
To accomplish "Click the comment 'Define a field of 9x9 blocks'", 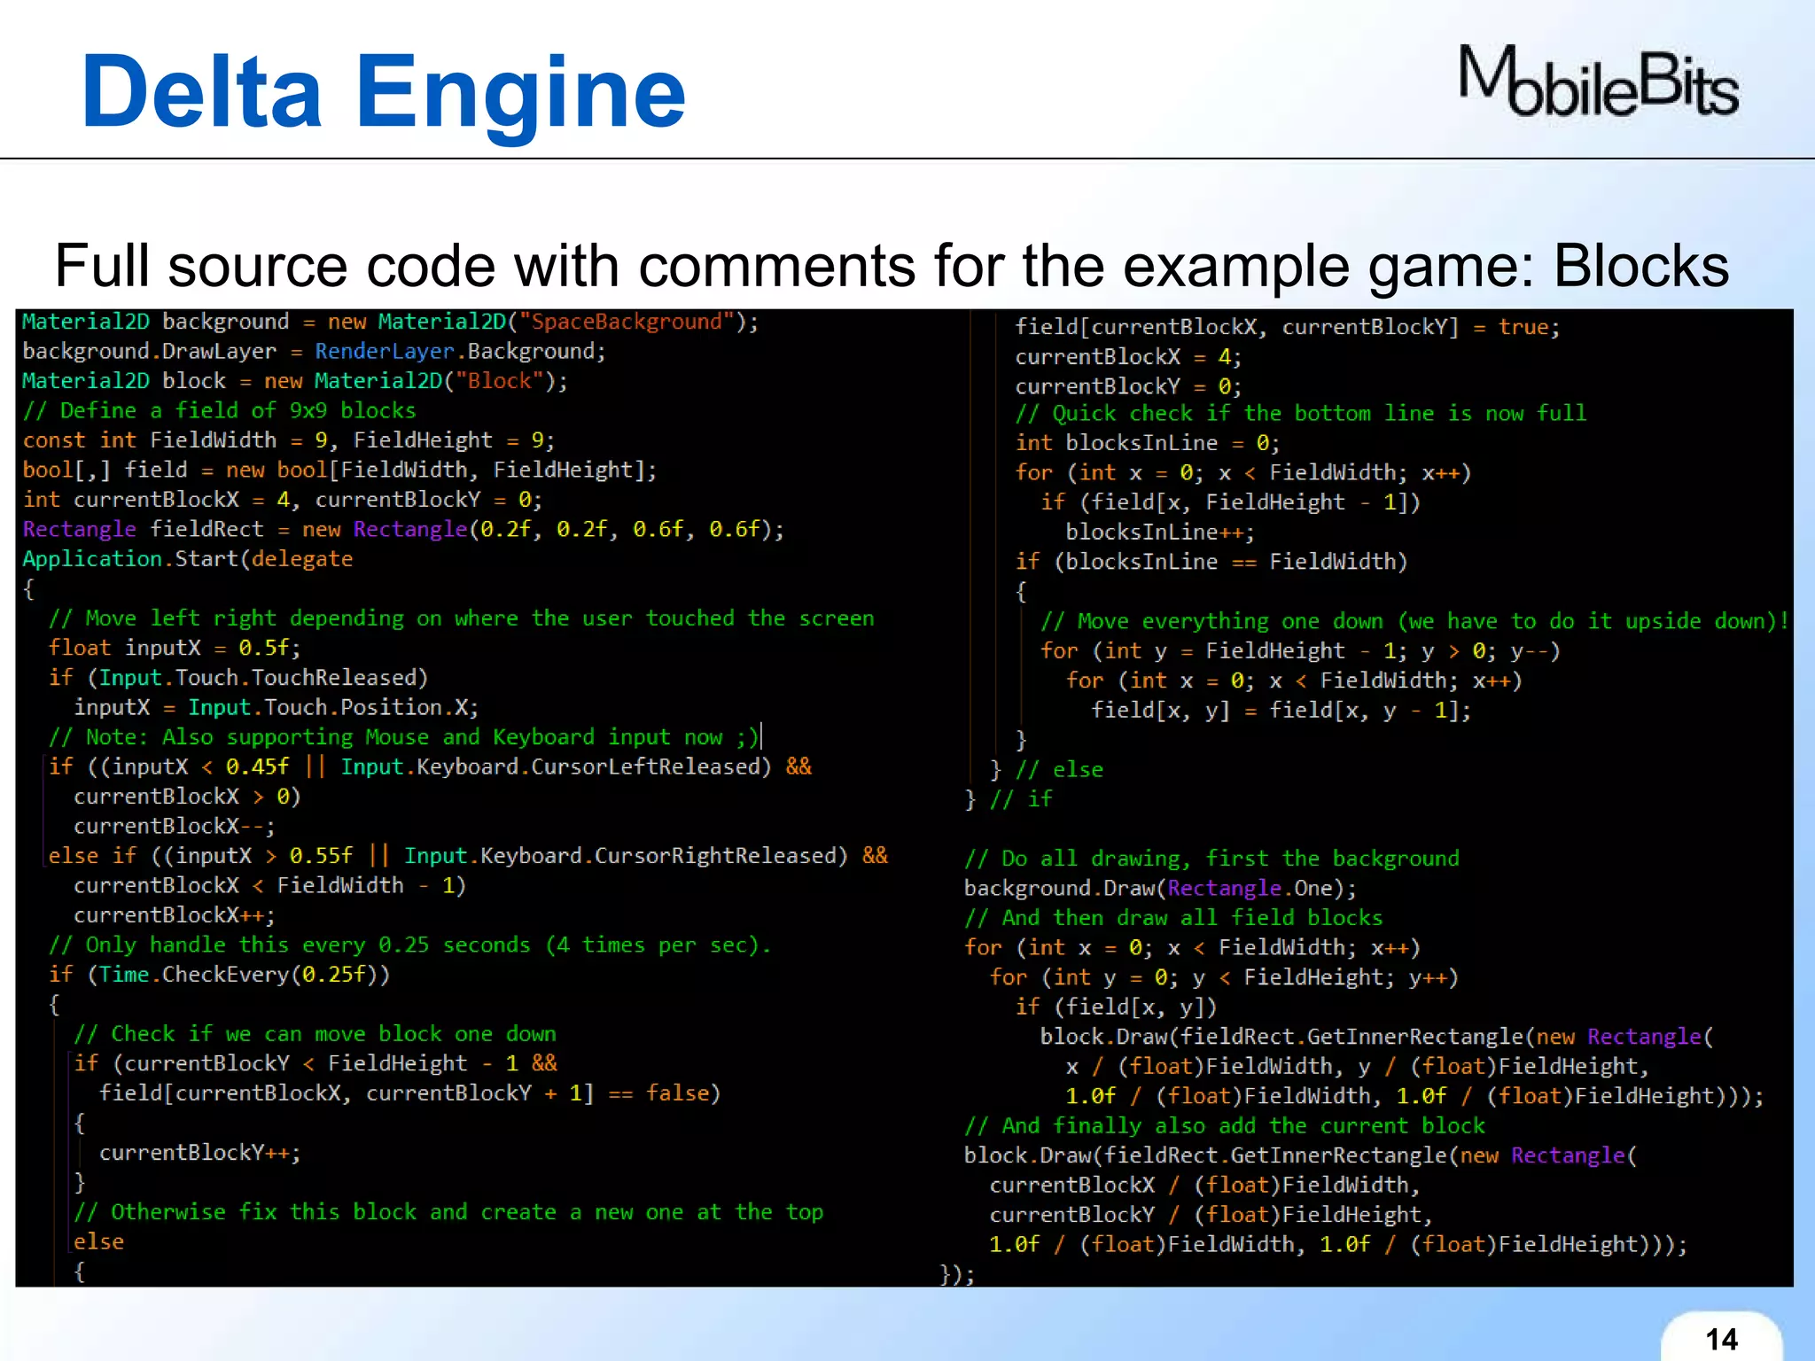I will (220, 411).
